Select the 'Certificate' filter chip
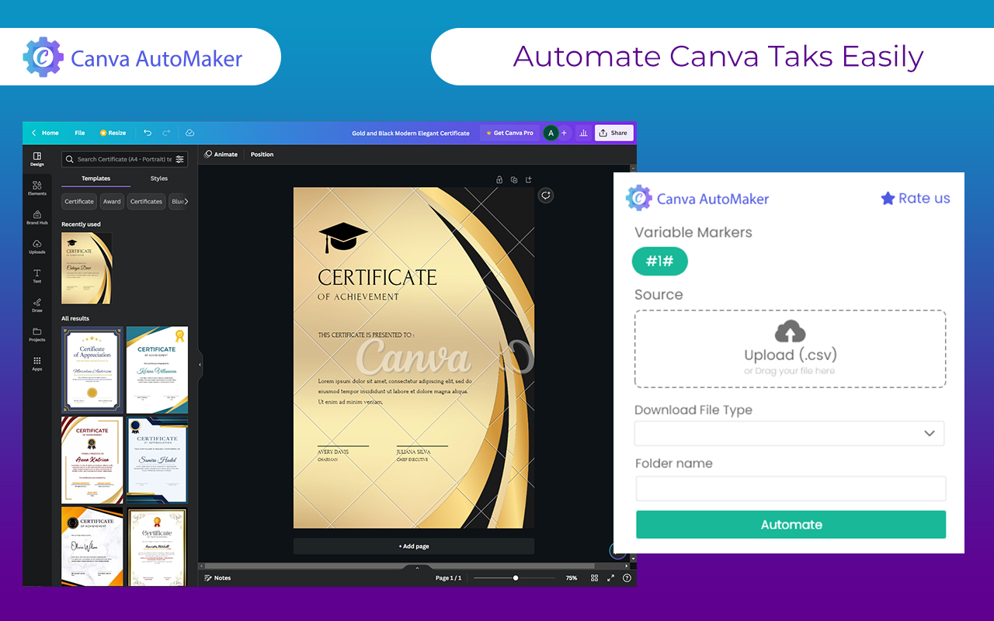The height and width of the screenshot is (621, 994). coord(79,201)
